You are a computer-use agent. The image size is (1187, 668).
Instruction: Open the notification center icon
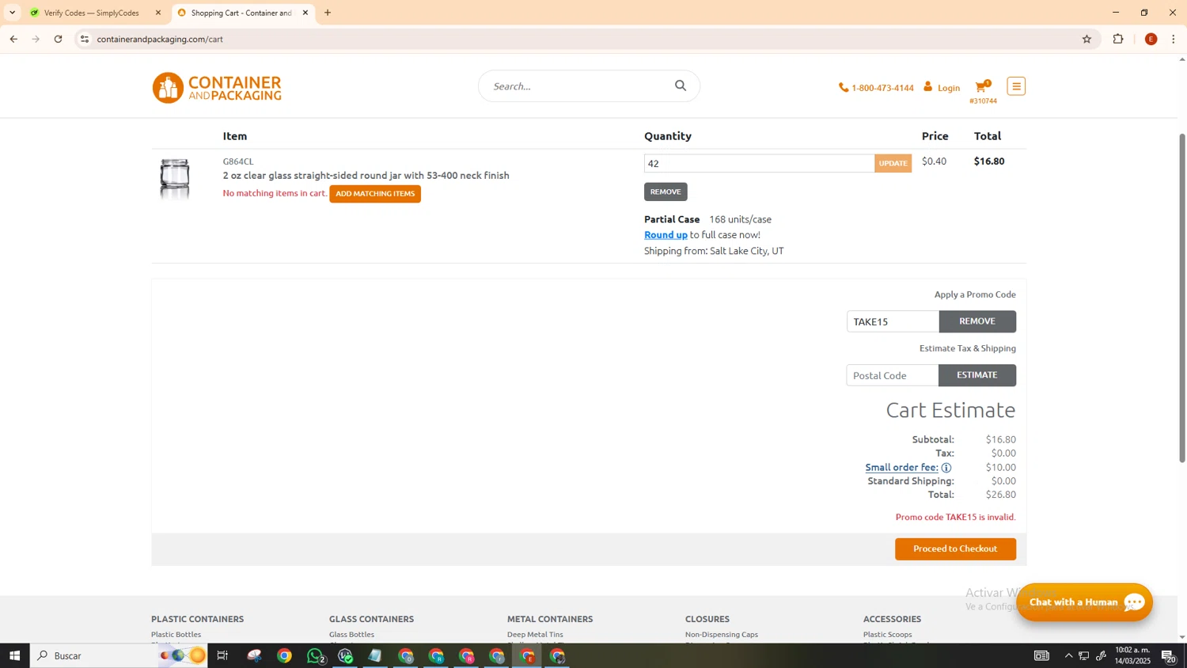pyautogui.click(x=1169, y=655)
